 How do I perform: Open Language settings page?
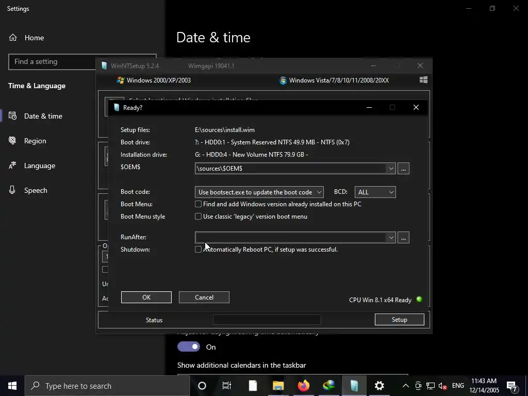pyautogui.click(x=39, y=166)
